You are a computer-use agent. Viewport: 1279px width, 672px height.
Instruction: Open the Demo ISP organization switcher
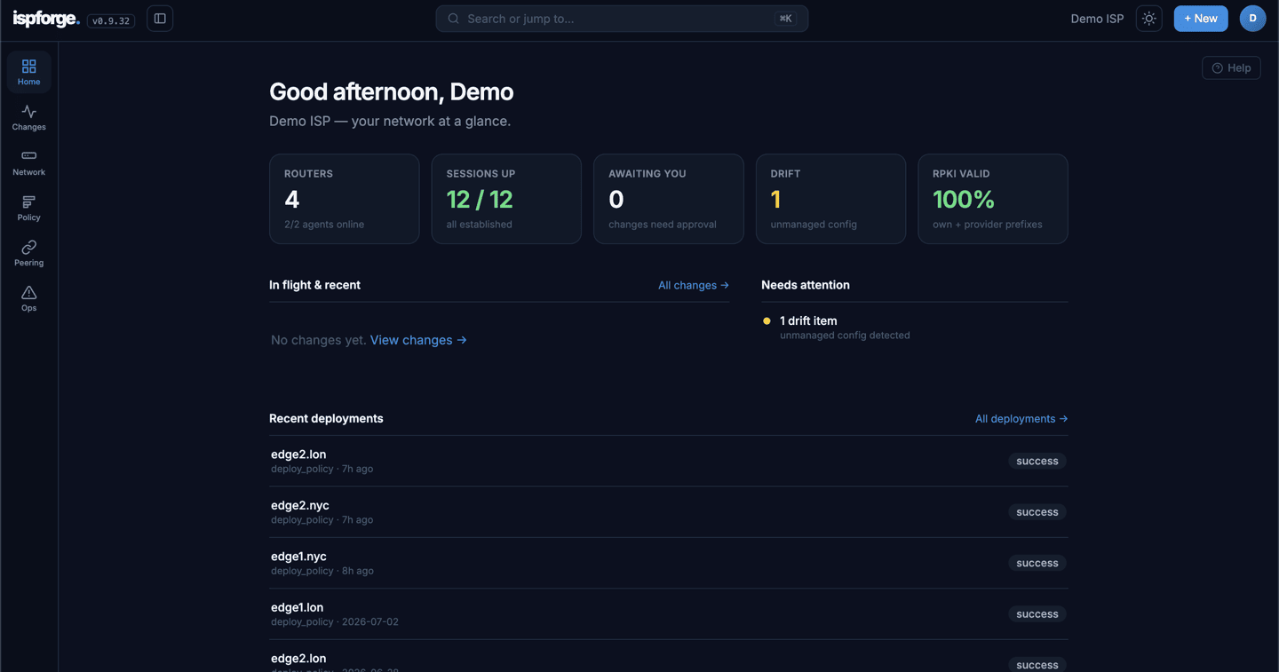point(1097,19)
